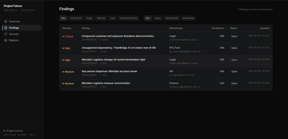Click the Findings page heading
Viewport: 288px width, 139px height.
point(66,9)
